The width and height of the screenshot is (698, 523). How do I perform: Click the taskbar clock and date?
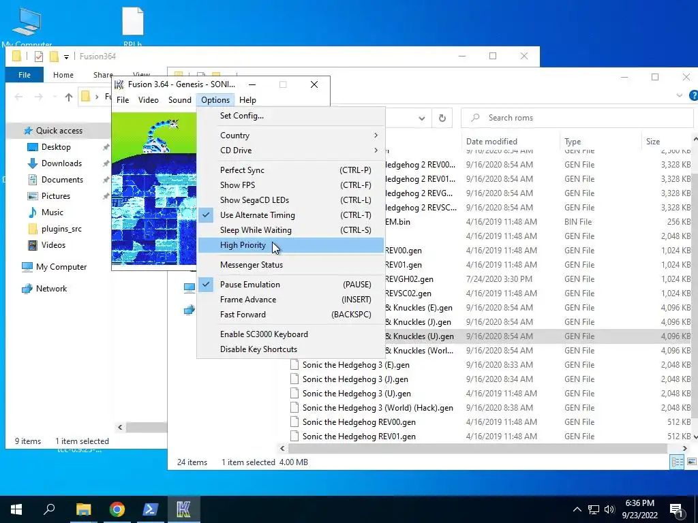point(639,509)
